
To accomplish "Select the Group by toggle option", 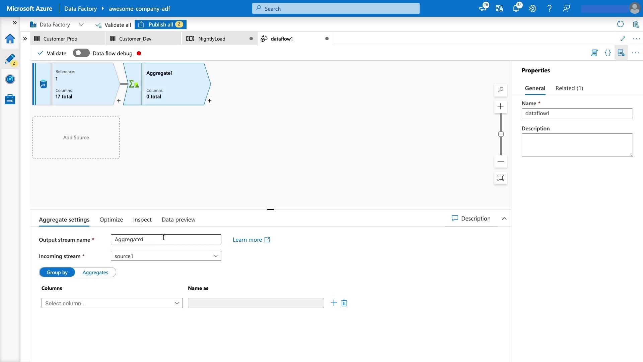I will (57, 273).
